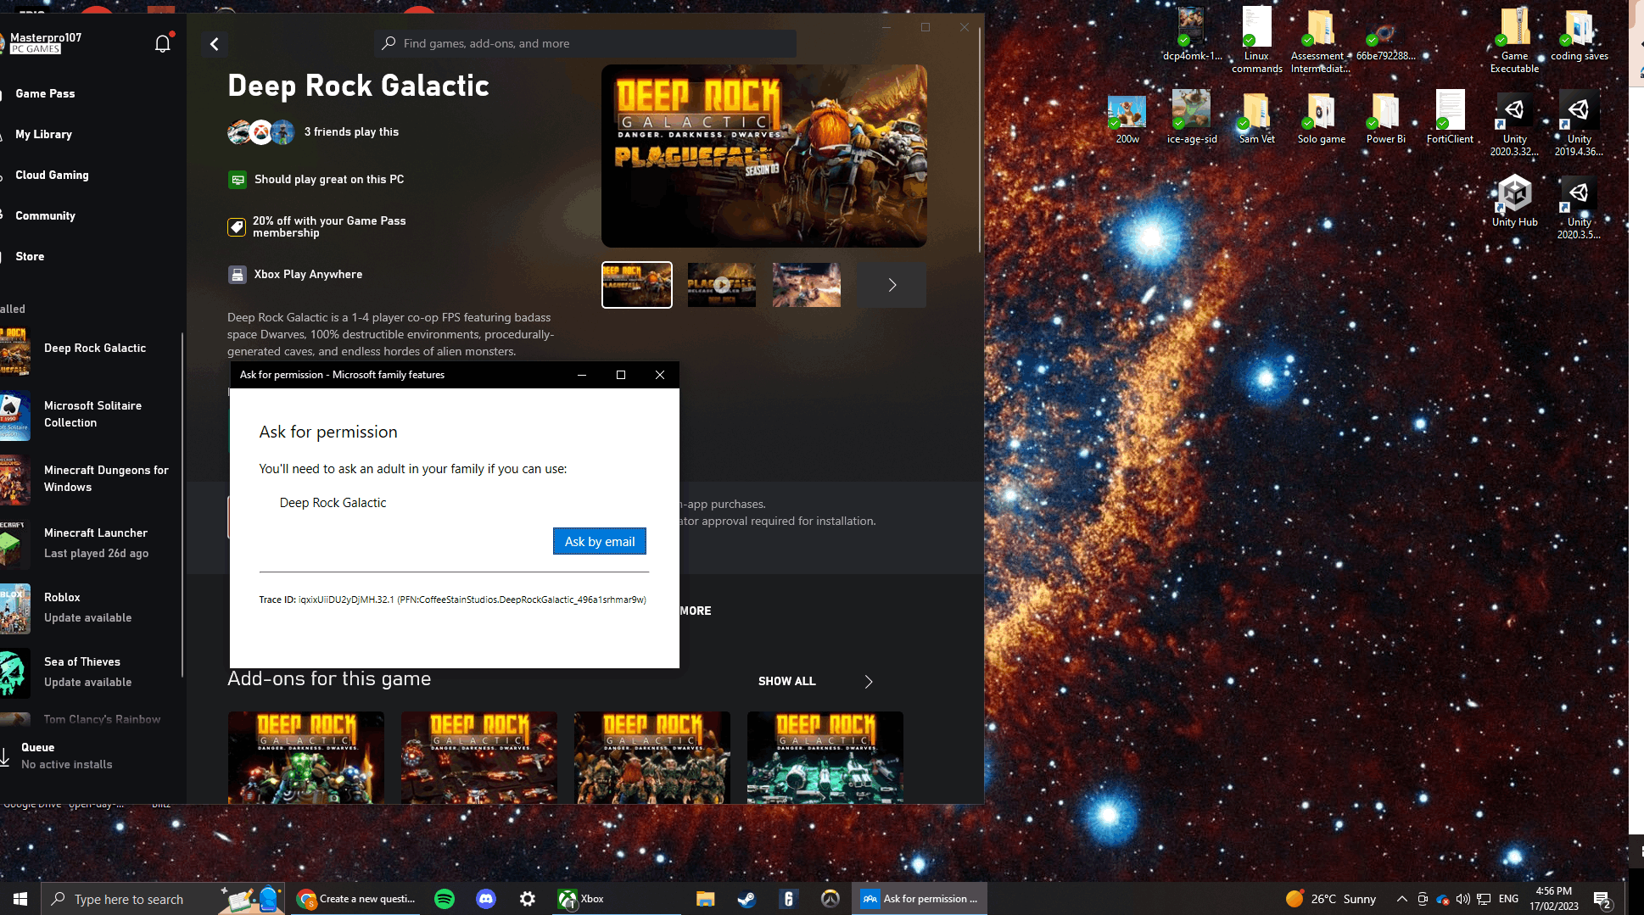The image size is (1644, 915).
Task: Select Sea of Thieves in installed list
Action: 89,672
